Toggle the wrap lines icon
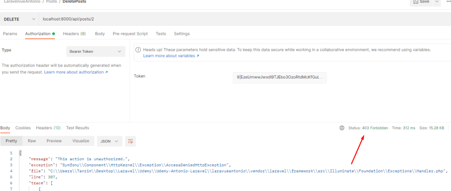The width and height of the screenshot is (451, 191). [131, 141]
